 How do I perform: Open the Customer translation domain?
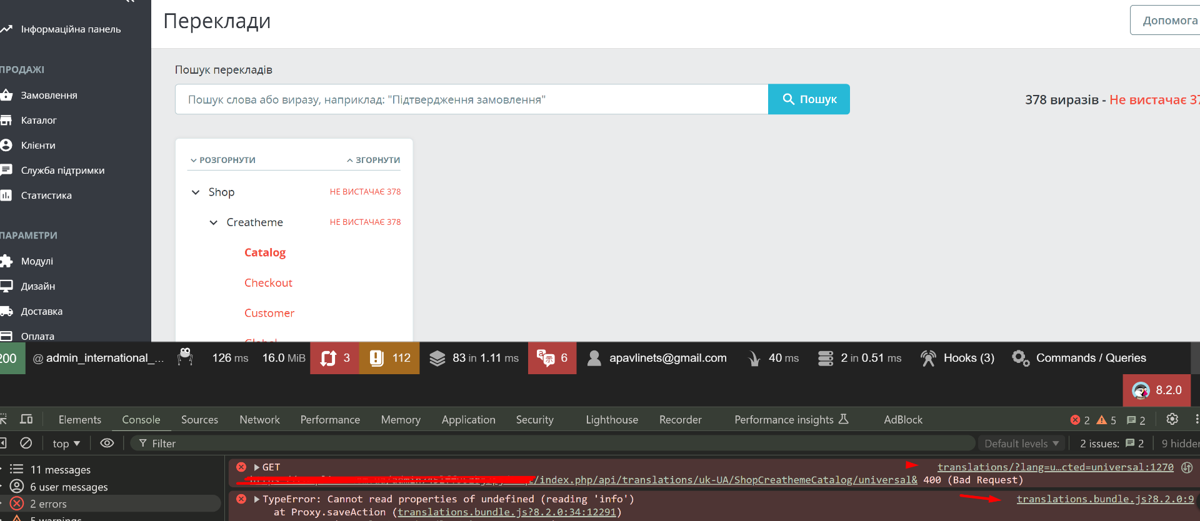point(269,313)
